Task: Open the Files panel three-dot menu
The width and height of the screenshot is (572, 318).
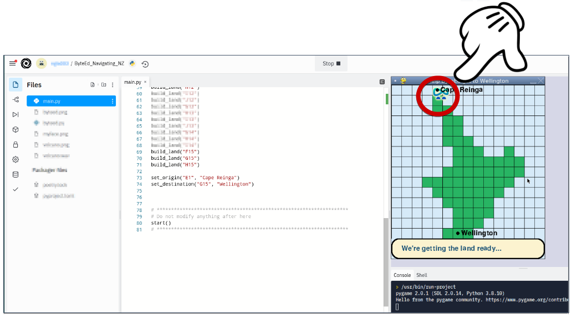Action: point(113,85)
